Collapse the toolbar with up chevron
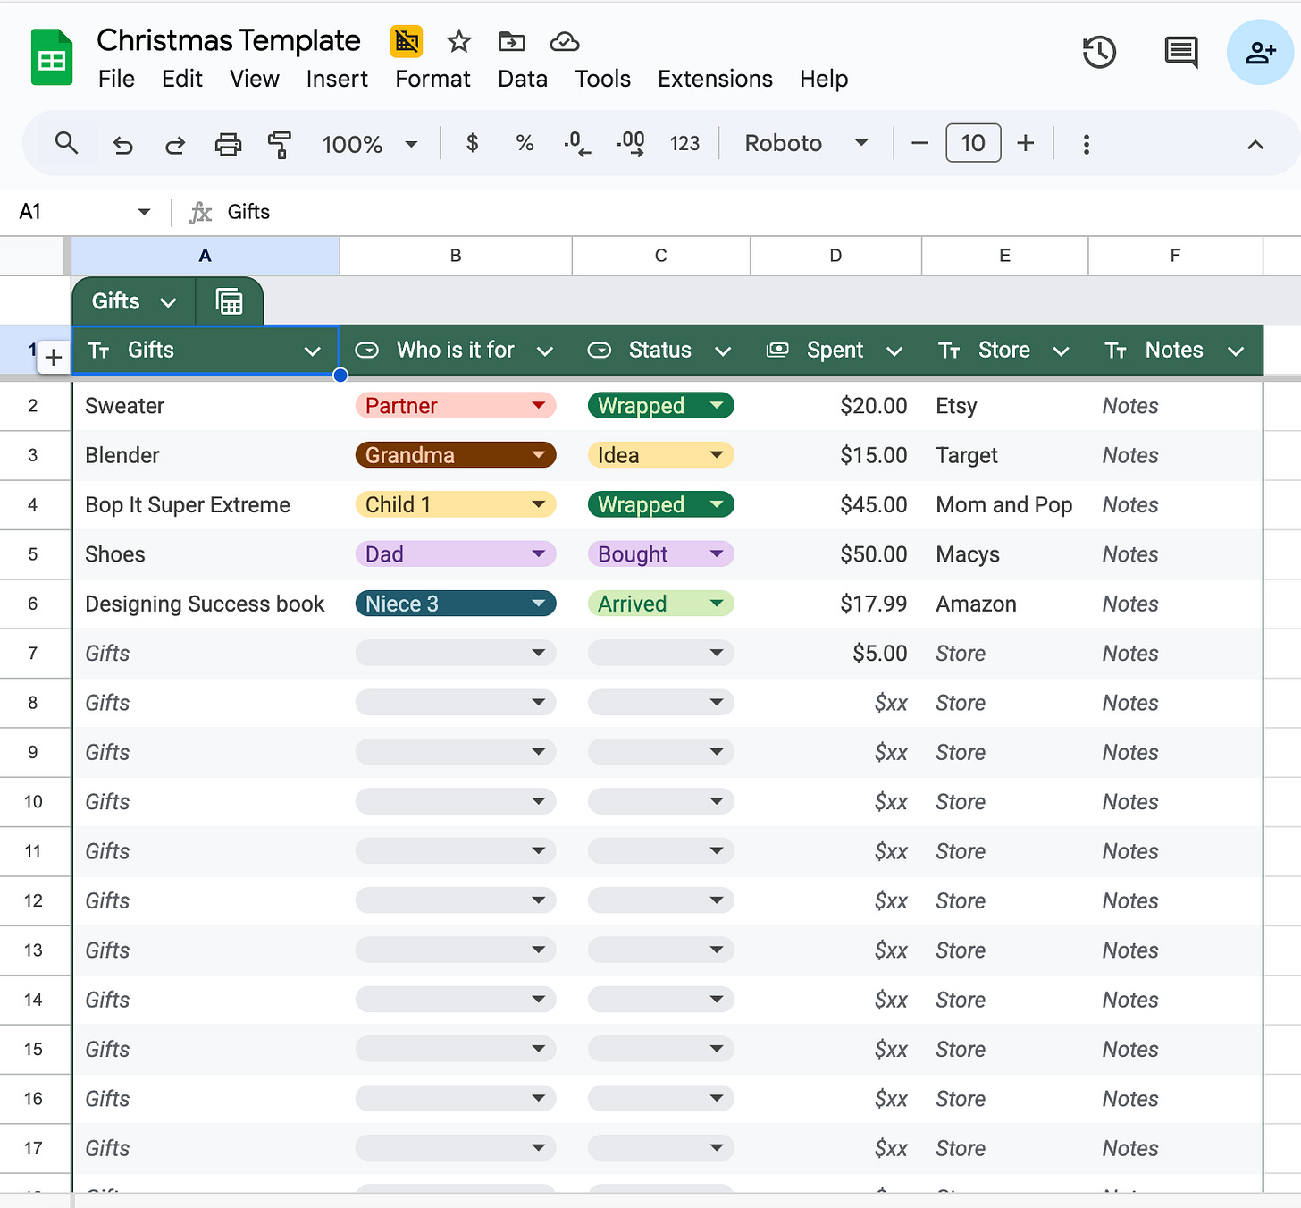The width and height of the screenshot is (1301, 1208). tap(1255, 144)
